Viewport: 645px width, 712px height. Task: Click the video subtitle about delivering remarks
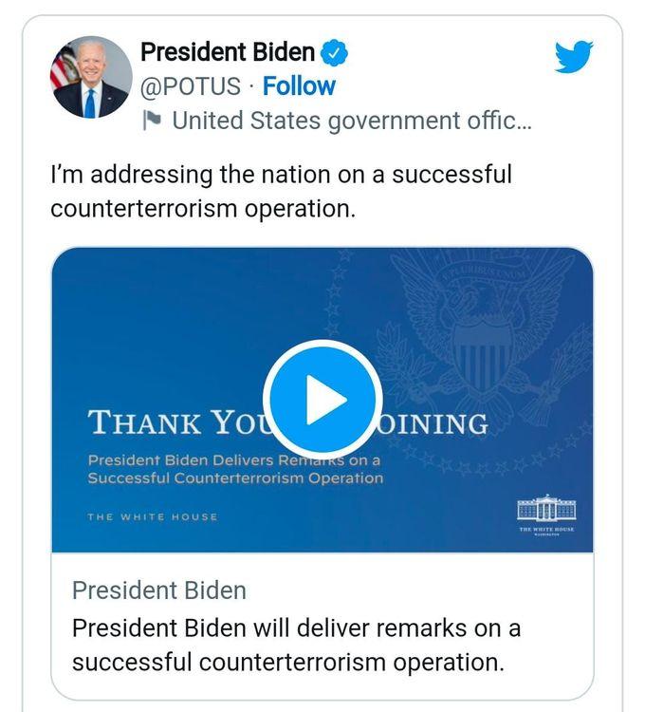[235, 469]
